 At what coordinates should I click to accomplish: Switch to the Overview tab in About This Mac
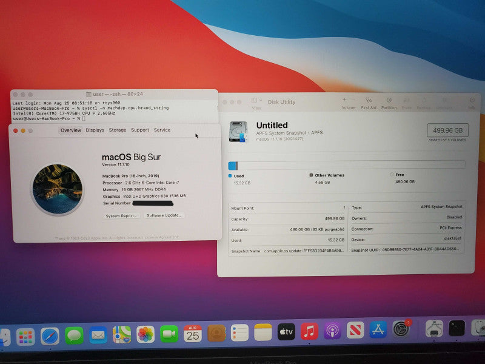pyautogui.click(x=71, y=130)
